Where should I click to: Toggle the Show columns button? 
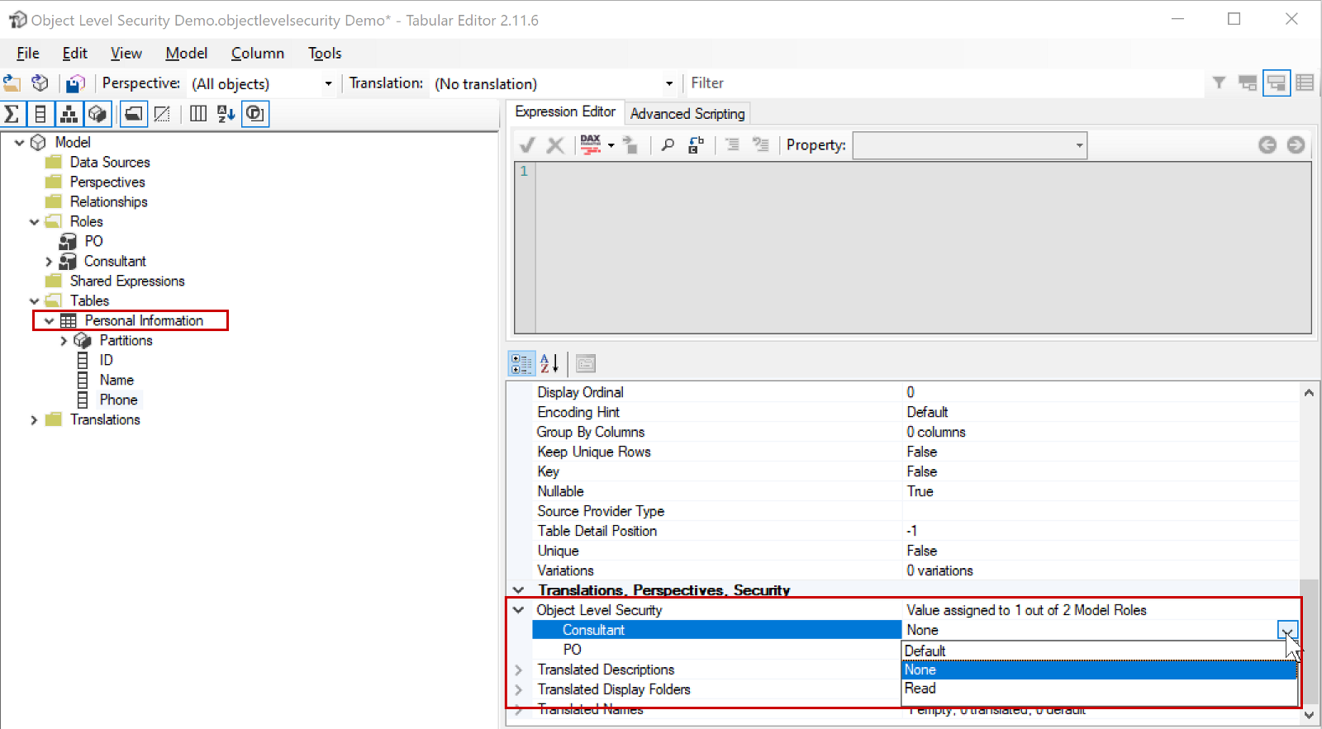40,114
